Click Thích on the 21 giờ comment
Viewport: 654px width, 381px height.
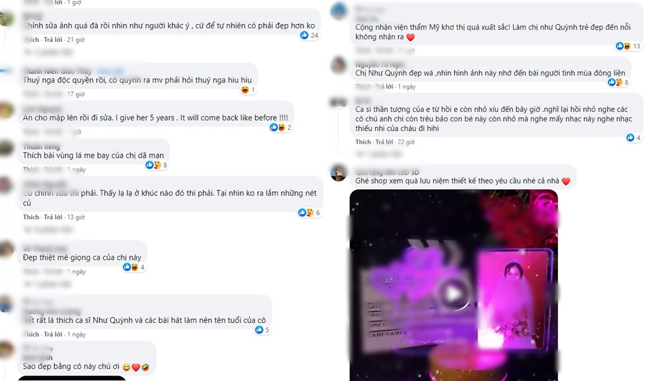coord(31,40)
